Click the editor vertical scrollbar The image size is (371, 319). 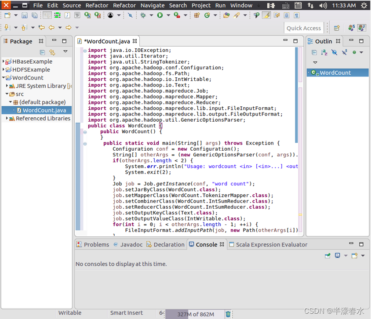[296, 95]
